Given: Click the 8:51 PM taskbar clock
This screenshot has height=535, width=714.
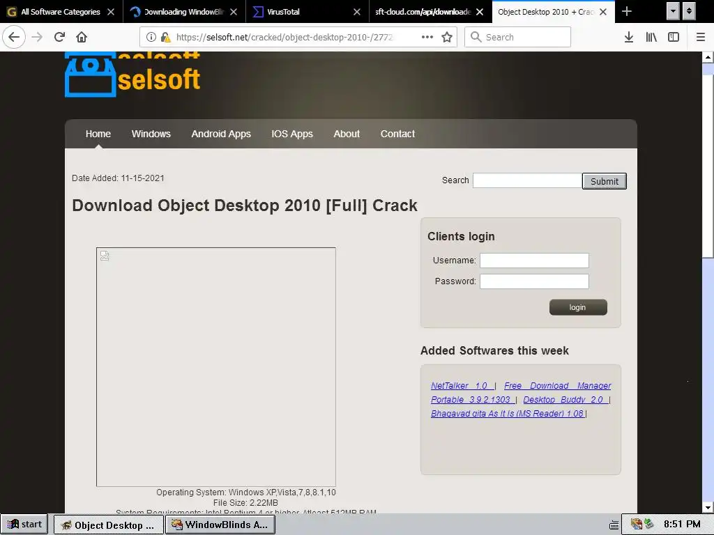Looking at the screenshot, I should [682, 524].
